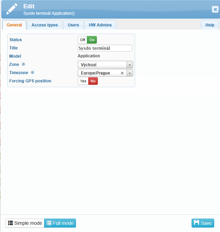Screen dimensions: 220x232
Task: Go to the HW Admins tab
Action: 100,25
